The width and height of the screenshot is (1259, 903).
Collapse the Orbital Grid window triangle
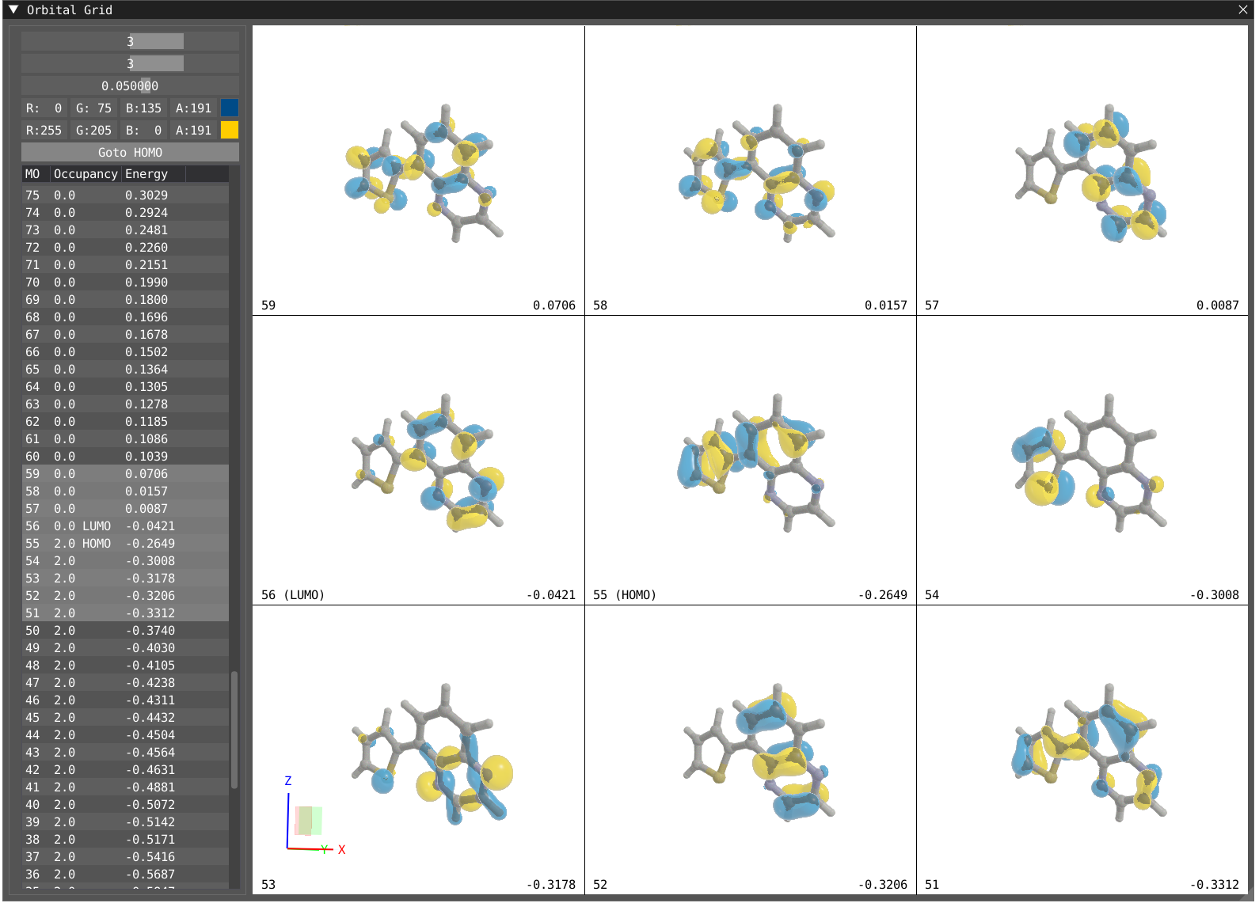coord(13,9)
